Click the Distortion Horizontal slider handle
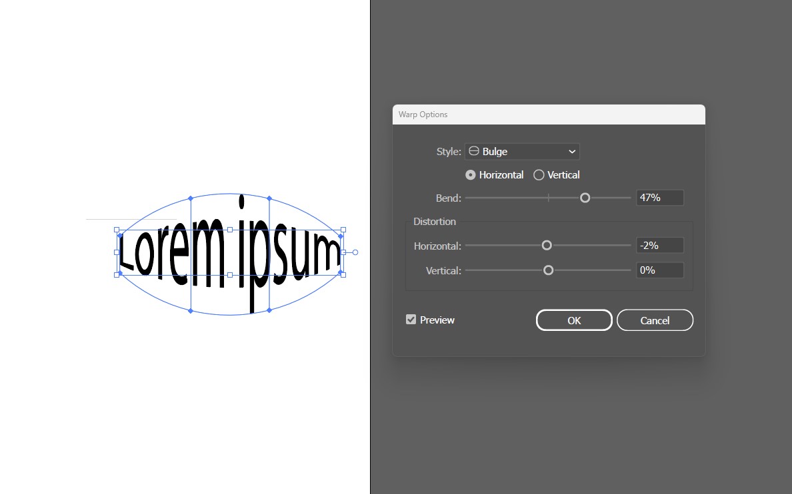792x494 pixels. (547, 245)
